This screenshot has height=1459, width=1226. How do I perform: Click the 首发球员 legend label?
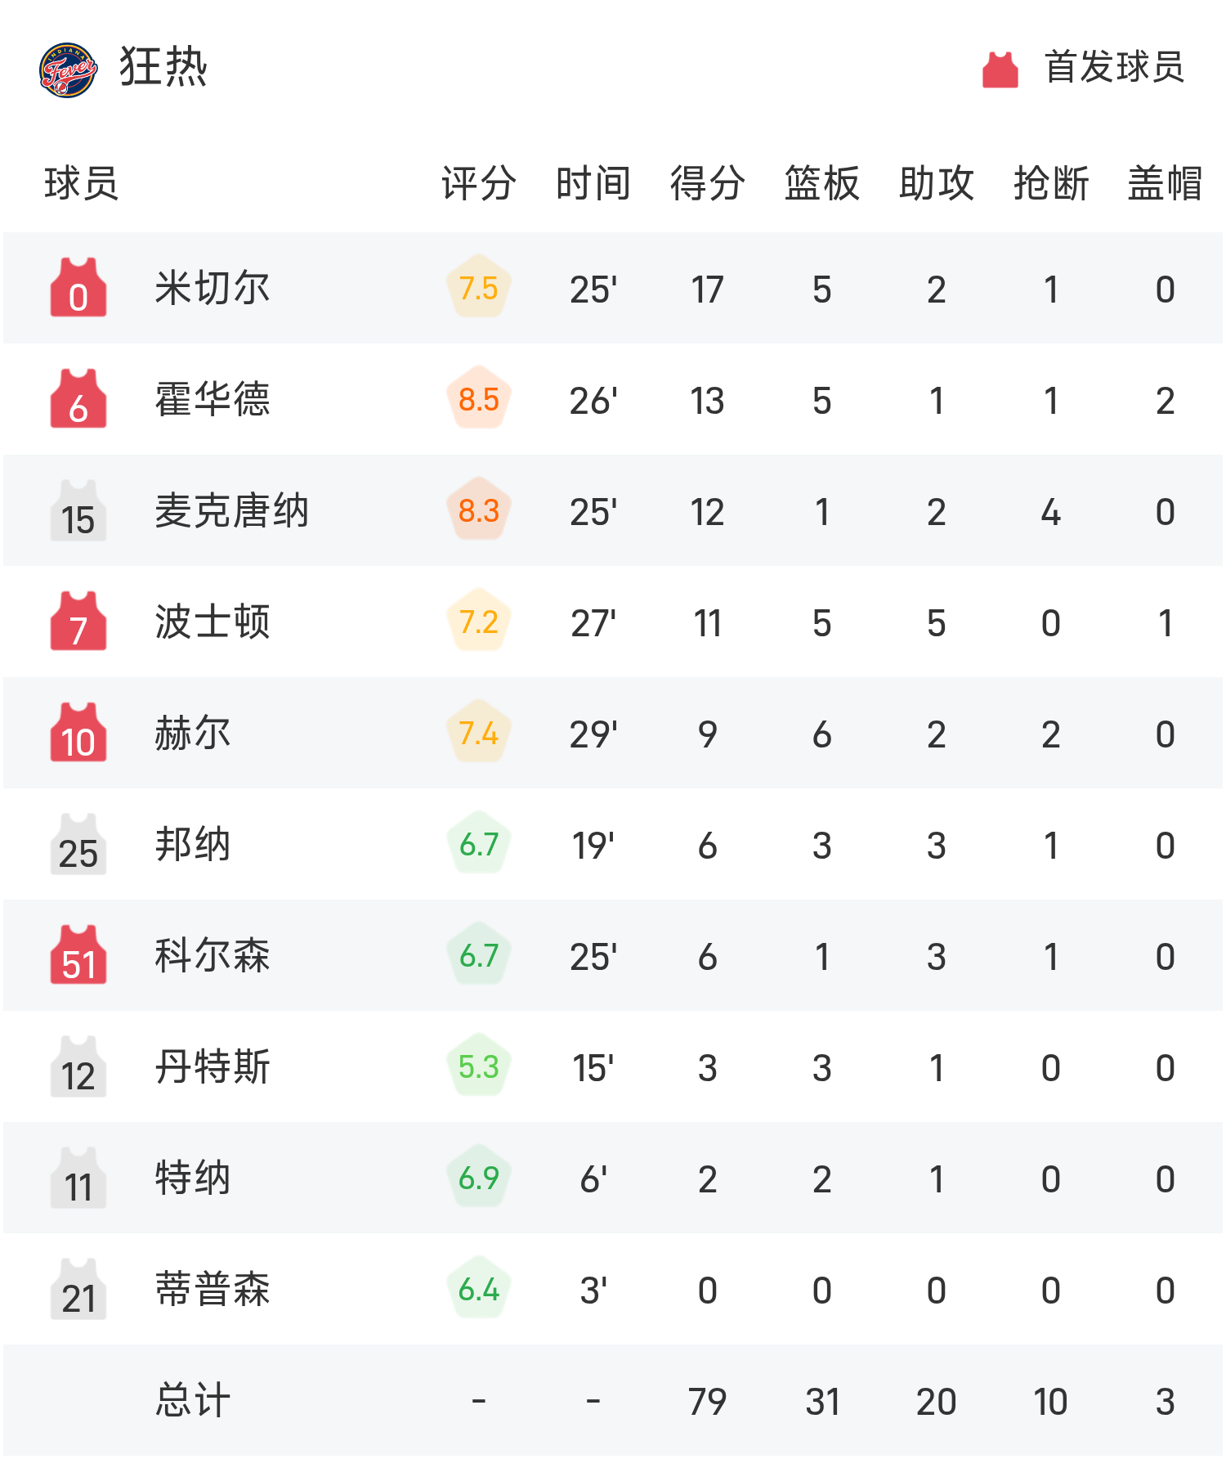point(1114,67)
